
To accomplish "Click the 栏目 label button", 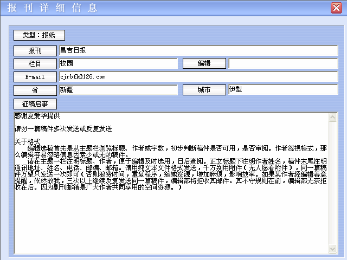I will click(35, 64).
